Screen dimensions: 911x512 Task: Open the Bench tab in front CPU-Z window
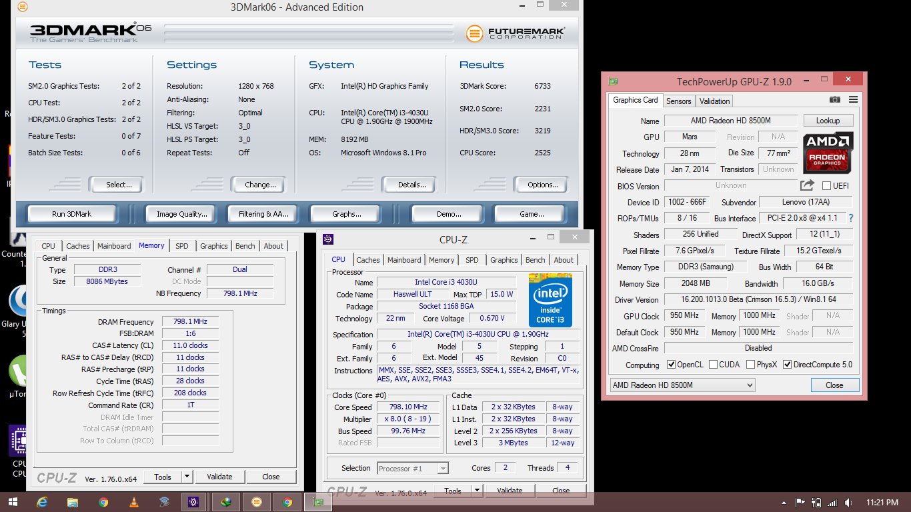point(536,260)
